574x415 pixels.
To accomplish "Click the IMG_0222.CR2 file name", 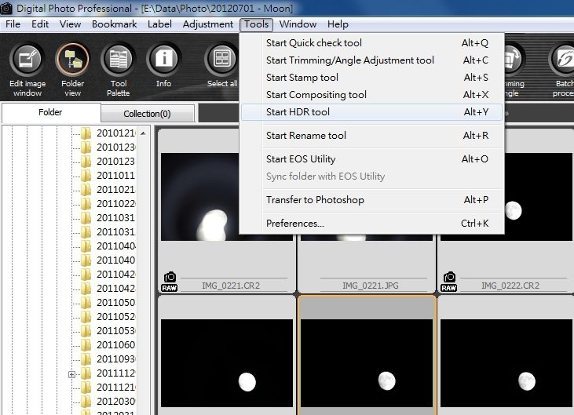I will [x=510, y=286].
